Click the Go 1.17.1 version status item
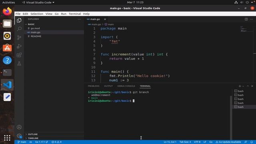 click(x=42, y=142)
